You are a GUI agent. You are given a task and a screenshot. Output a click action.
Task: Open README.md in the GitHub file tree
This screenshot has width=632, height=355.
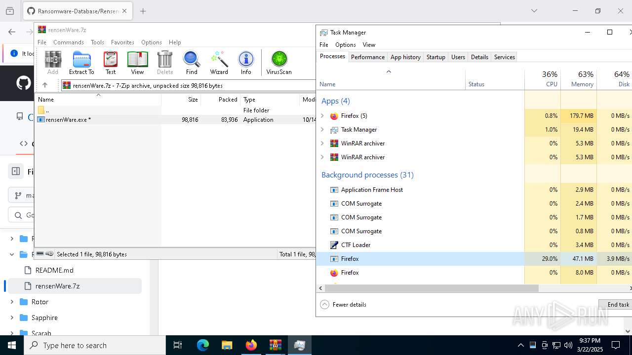[x=54, y=270]
